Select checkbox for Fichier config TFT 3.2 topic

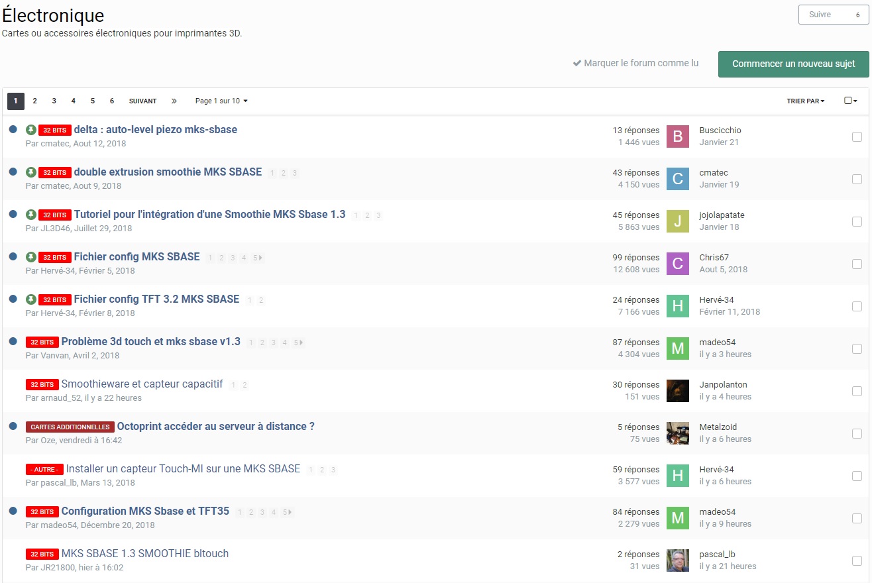pos(857,306)
